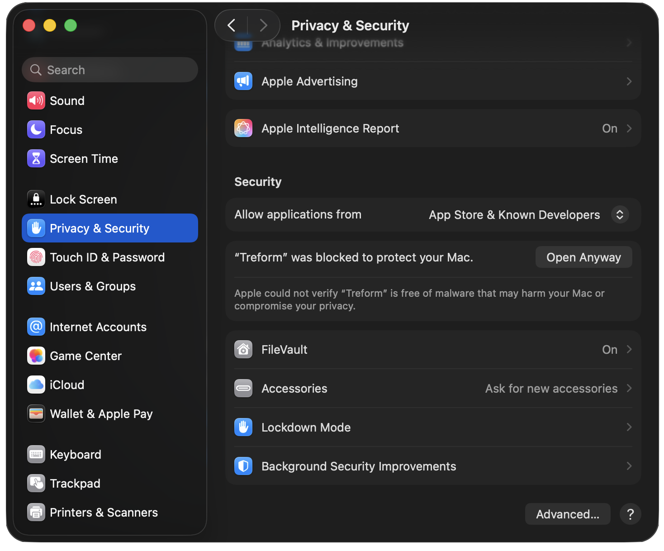Click the Background Security Improvements shield icon
664x551 pixels.
click(x=243, y=466)
